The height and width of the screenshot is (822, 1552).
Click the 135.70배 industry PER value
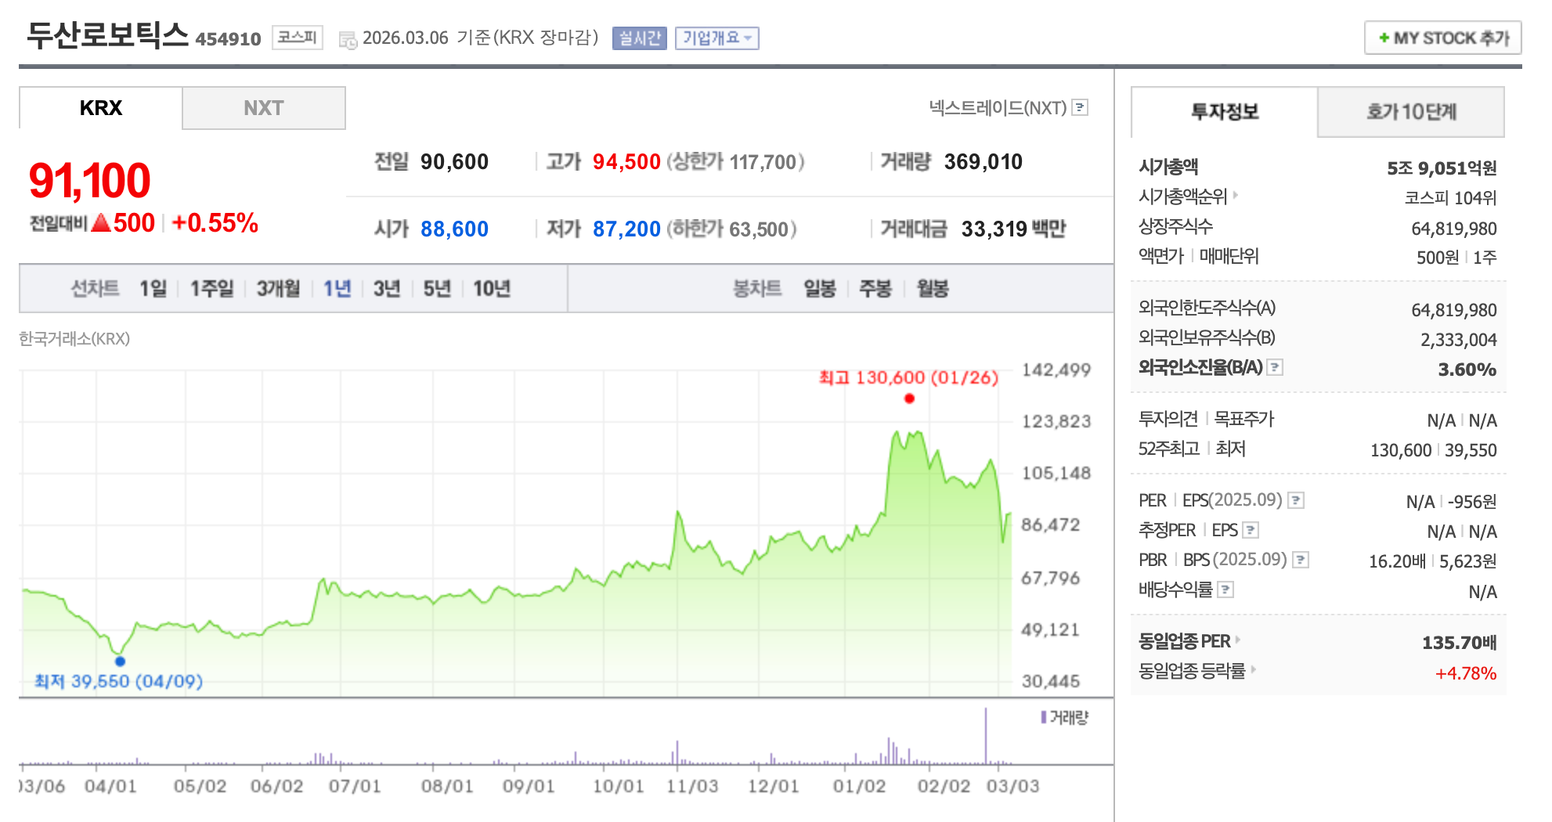[1459, 643]
